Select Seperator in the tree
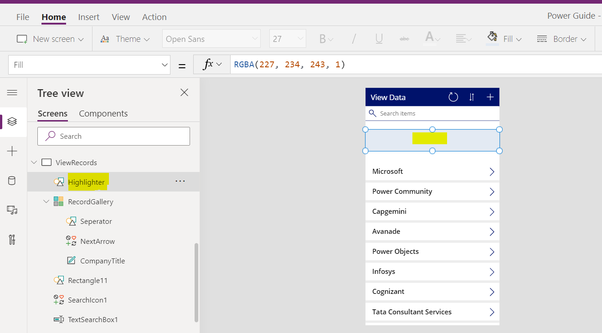602x333 pixels. [96, 222]
